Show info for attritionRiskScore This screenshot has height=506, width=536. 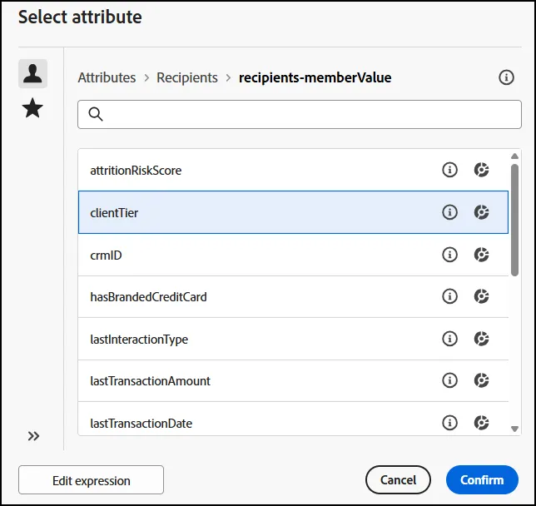pos(449,170)
